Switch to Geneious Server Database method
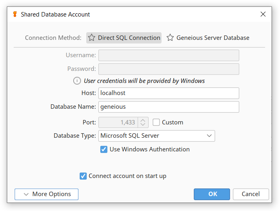 click(208, 38)
